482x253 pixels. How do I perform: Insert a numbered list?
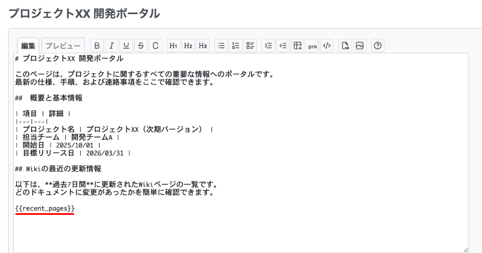235,46
